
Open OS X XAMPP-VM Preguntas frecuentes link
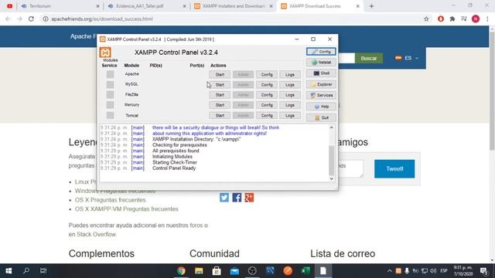[126, 209]
